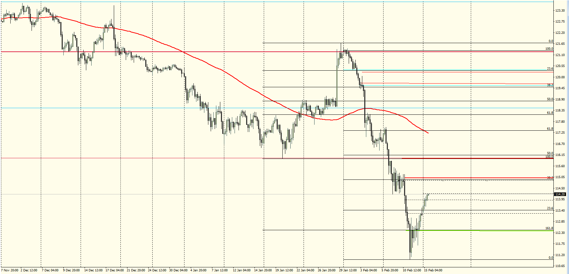
Task: Click the 12 Jan 04:00 time label
Action: (x=242, y=270)
